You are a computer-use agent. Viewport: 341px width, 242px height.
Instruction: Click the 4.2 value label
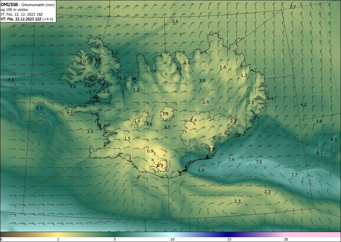coord(303,105)
